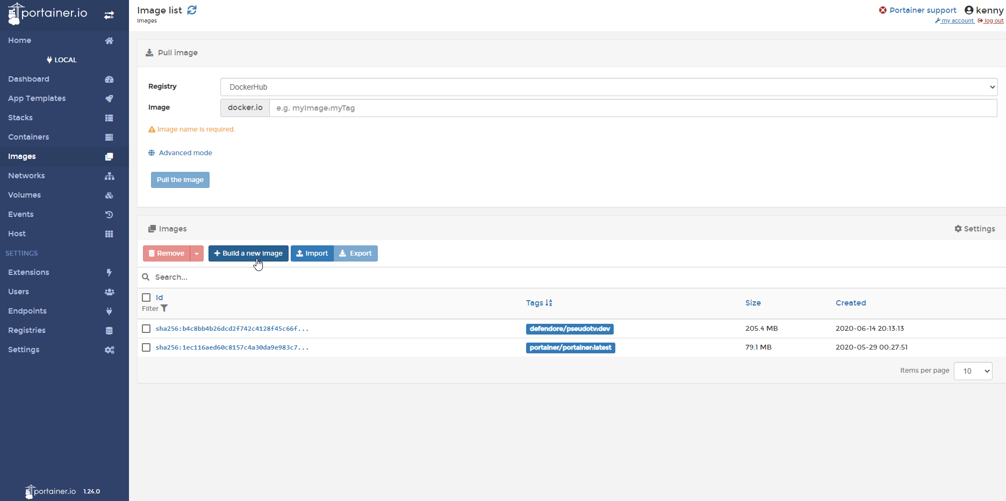
Task: Open Extensions from the sidebar menu
Action: 28,272
